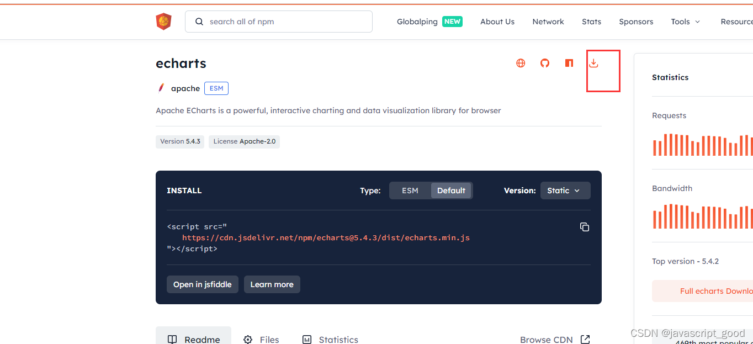Click the apache feather logo
The width and height of the screenshot is (753, 344).
[x=161, y=88]
